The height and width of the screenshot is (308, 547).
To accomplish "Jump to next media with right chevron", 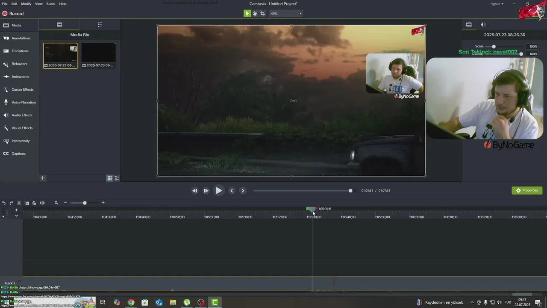I will (243, 191).
